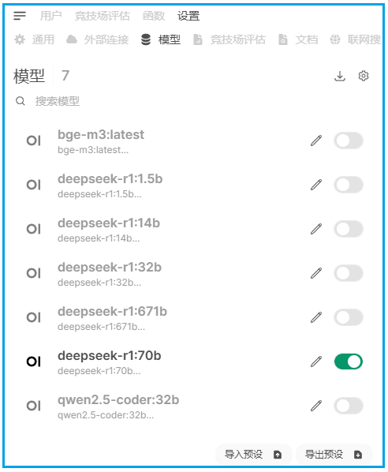Enable the qwen2.5-coder:32b toggle

tap(349, 406)
